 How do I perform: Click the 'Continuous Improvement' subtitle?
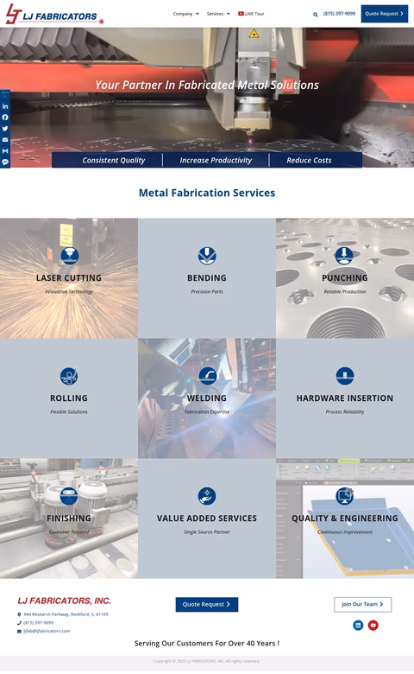coord(344,531)
